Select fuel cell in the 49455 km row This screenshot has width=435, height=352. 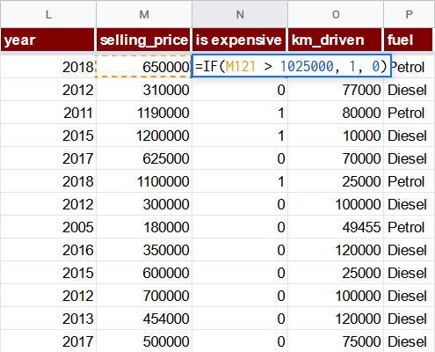tap(410, 227)
